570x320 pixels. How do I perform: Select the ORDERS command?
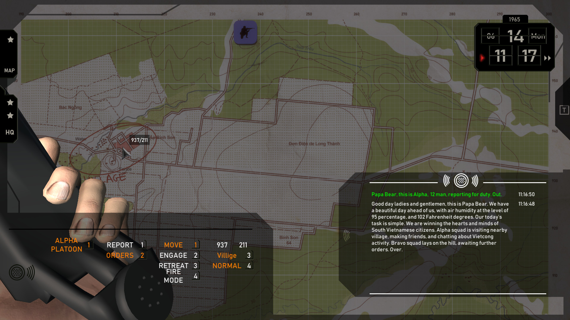coord(120,255)
